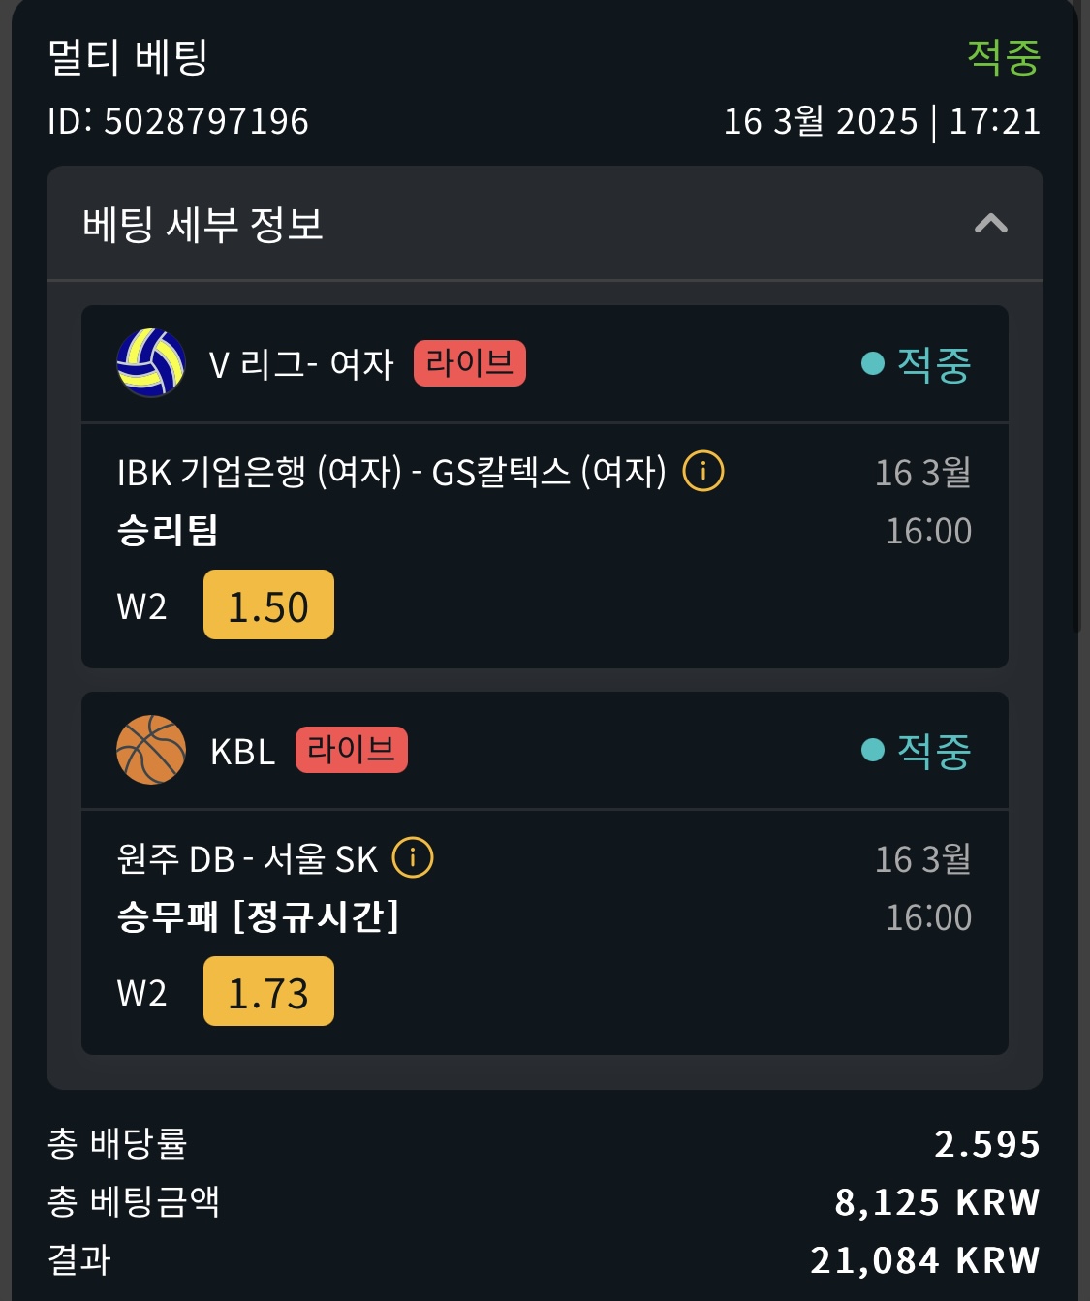This screenshot has width=1090, height=1301.
Task: Open info icon for IBK vs GS칼텍스 match
Action: pyautogui.click(x=703, y=472)
